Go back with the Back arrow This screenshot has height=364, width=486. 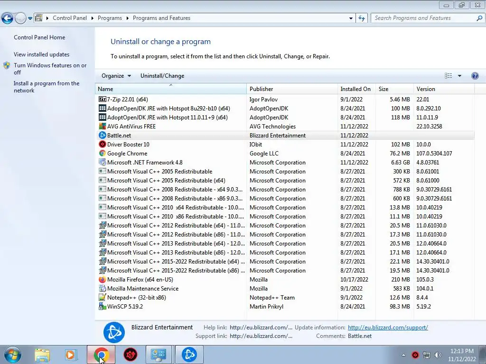[x=8, y=18]
